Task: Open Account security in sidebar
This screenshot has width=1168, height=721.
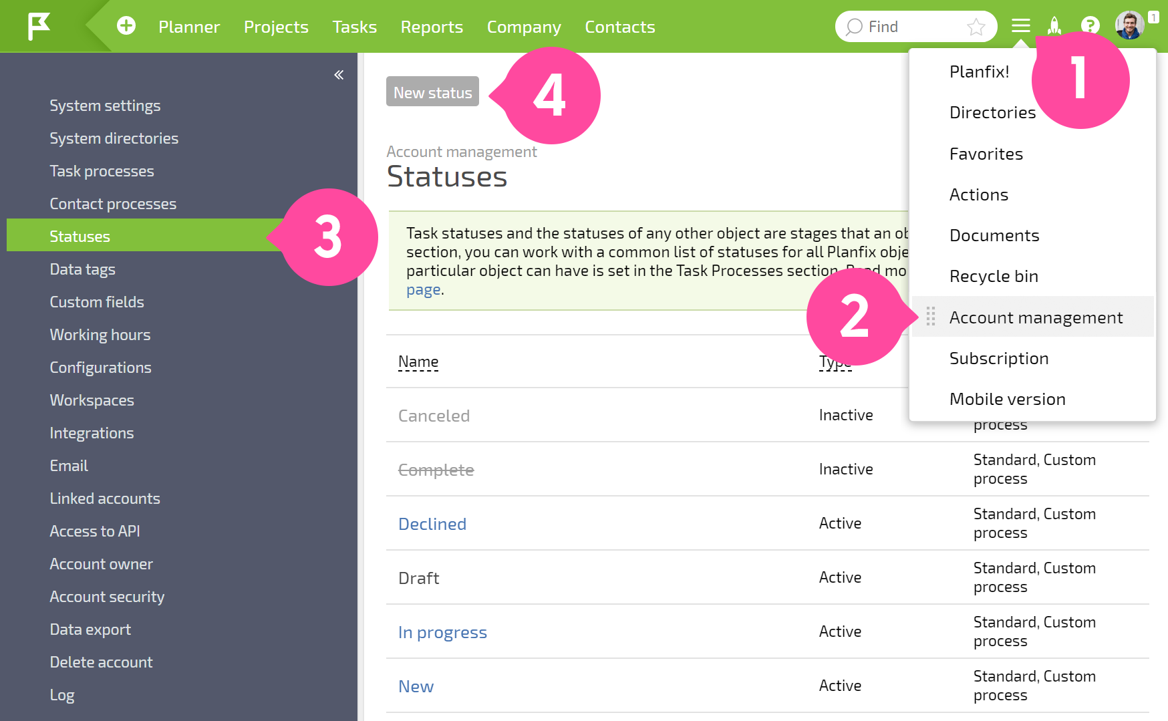Action: 107,597
